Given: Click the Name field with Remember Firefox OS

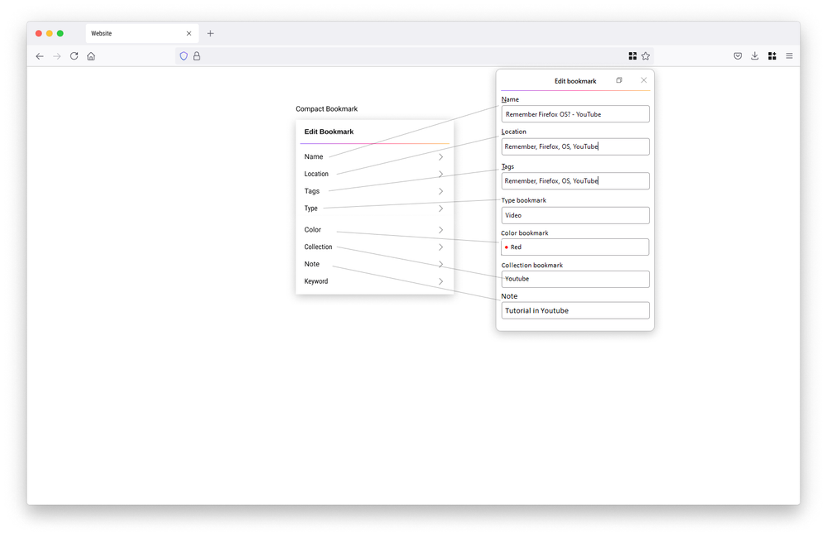Looking at the screenshot, I should pyautogui.click(x=575, y=114).
